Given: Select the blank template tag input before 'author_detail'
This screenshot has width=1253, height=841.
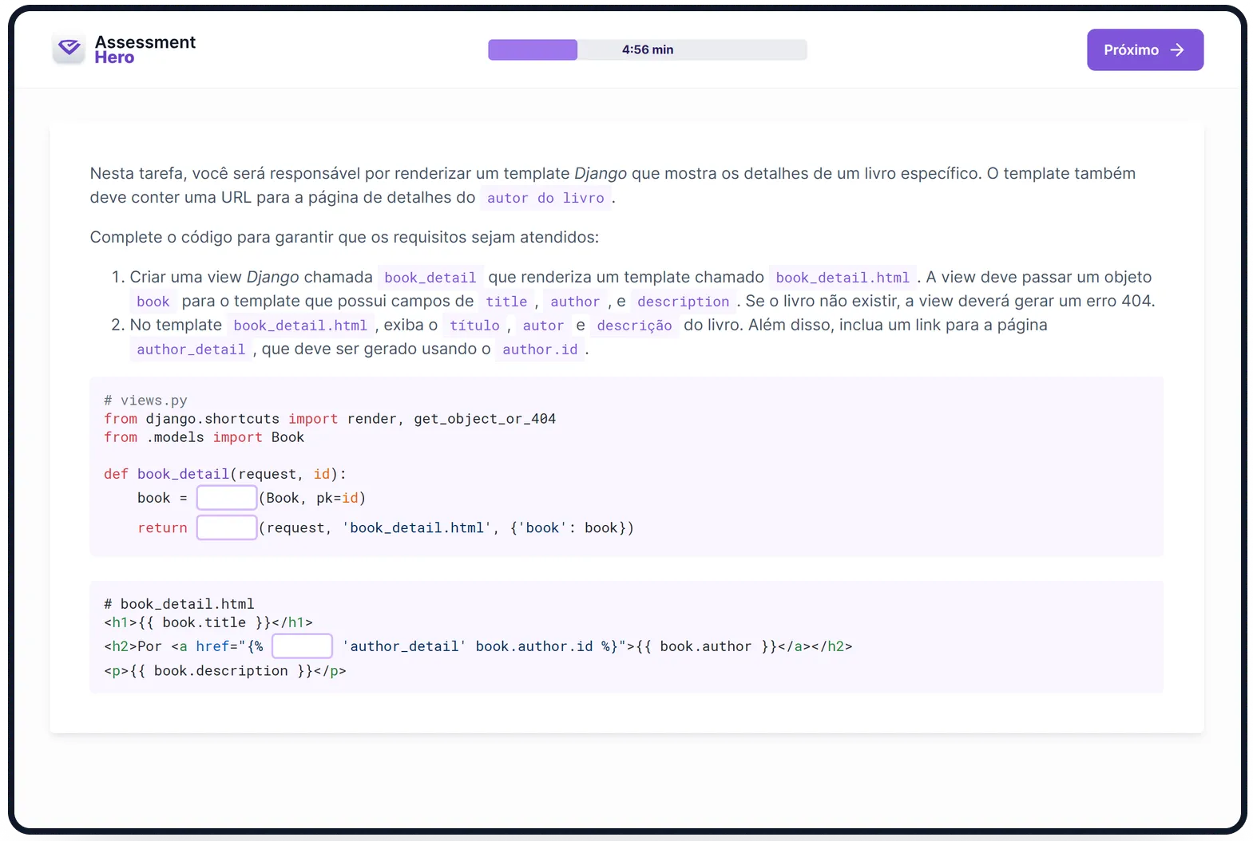Looking at the screenshot, I should point(302,646).
